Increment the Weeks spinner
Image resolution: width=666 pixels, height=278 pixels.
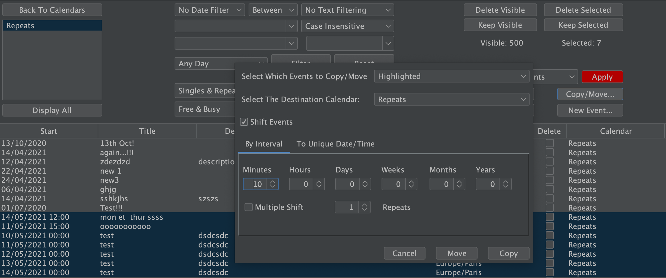[x=411, y=182]
